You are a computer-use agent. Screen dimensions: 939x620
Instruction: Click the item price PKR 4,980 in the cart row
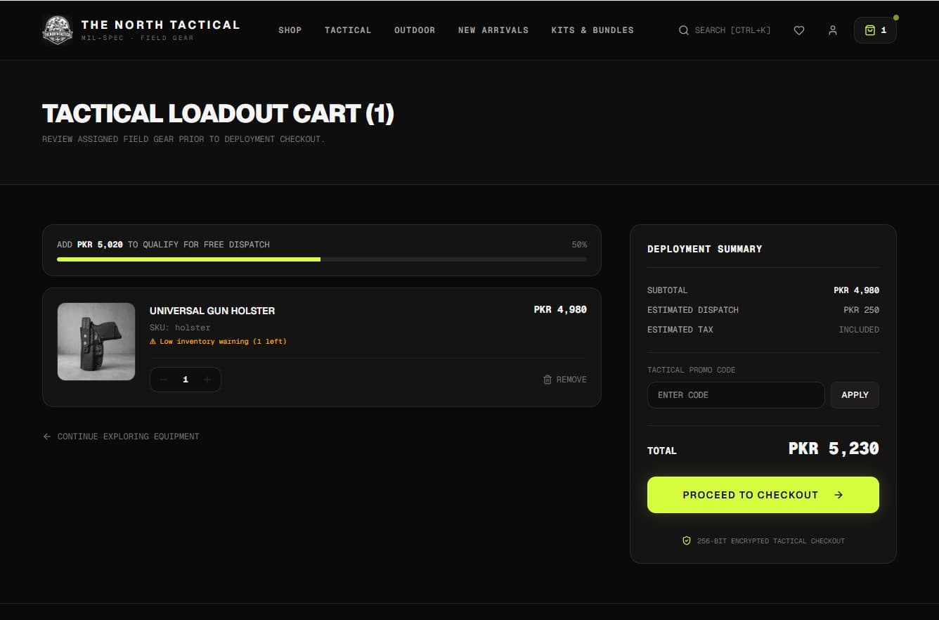pos(560,309)
